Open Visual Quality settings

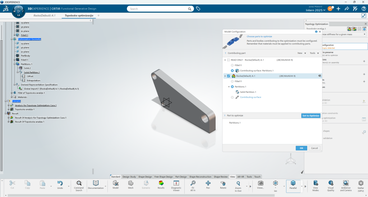click(331, 186)
